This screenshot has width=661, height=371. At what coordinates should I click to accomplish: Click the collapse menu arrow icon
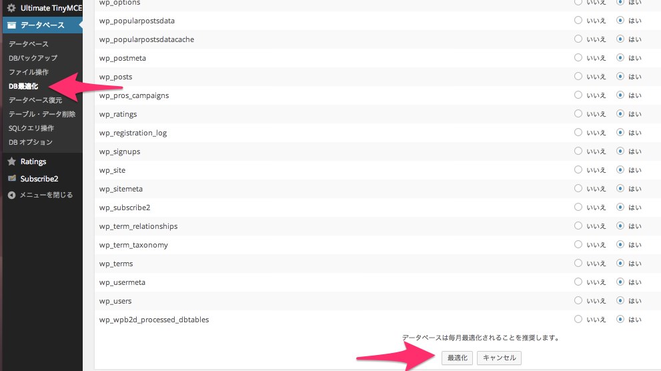coord(12,195)
